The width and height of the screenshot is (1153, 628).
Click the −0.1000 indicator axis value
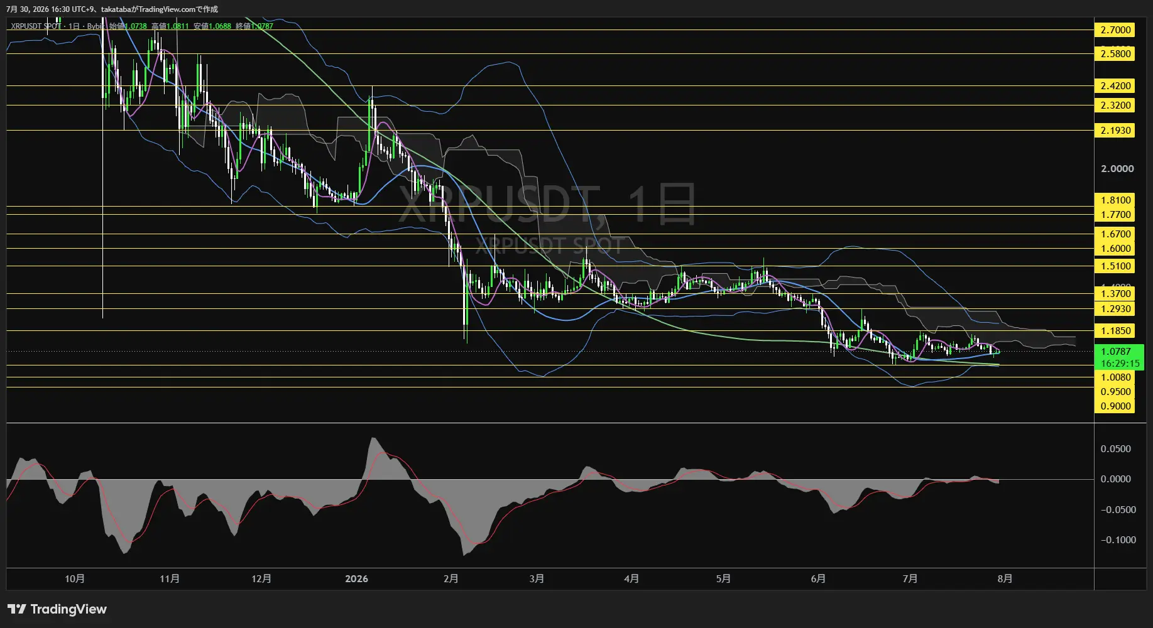click(x=1118, y=539)
